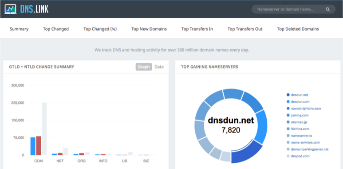Click the onamae.jp legend entry
The height and width of the screenshot is (169, 343).
296,122
